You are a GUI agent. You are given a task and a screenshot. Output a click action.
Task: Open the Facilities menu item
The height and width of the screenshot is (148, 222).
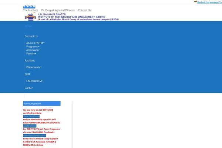point(30,61)
